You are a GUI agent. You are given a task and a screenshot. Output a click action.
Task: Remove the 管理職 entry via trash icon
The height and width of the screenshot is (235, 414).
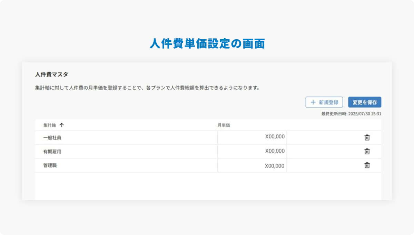367,165
